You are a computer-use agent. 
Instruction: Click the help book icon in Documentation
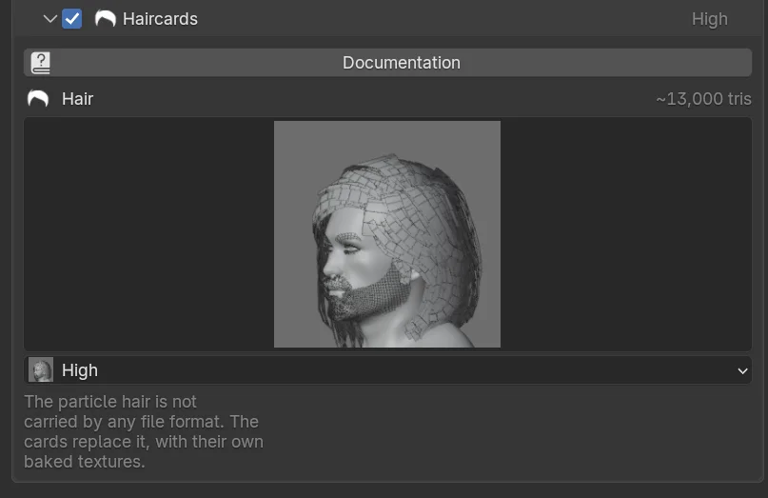click(41, 63)
